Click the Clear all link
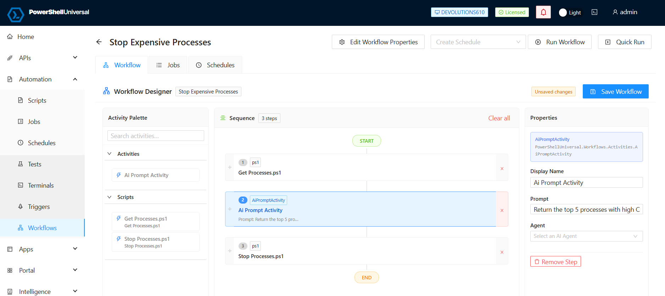This screenshot has width=665, height=296. [499, 118]
